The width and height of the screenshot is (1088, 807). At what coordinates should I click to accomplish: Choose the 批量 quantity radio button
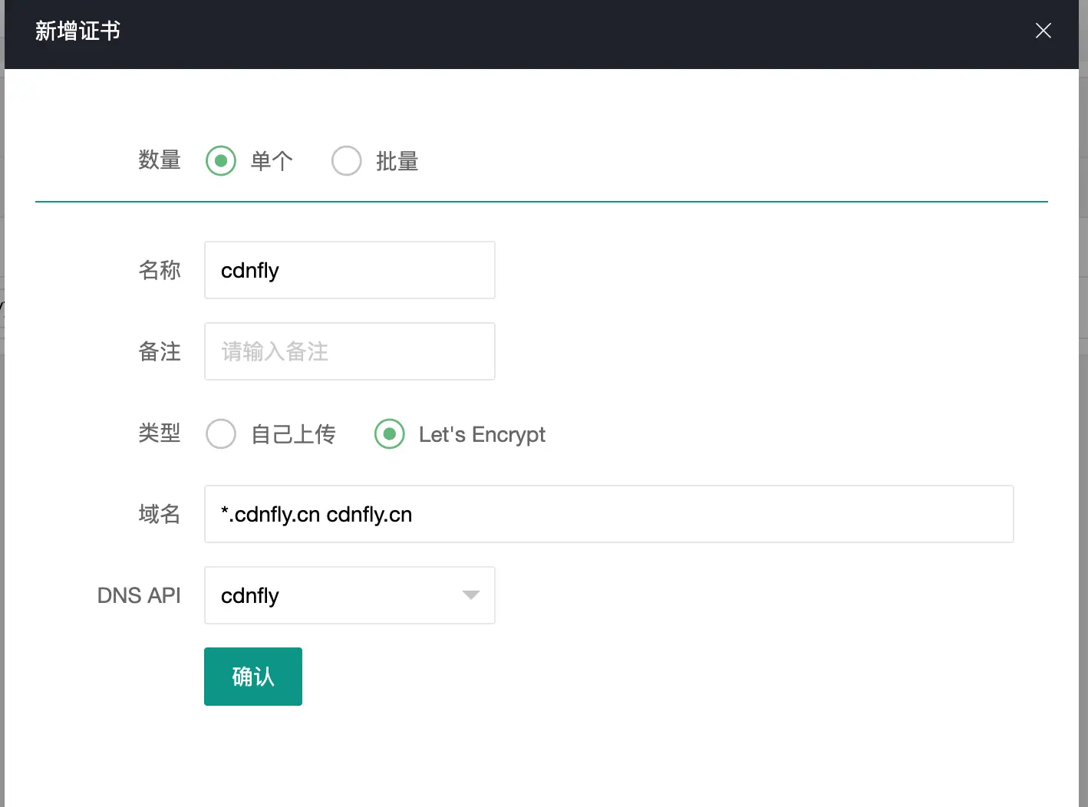pyautogui.click(x=346, y=161)
